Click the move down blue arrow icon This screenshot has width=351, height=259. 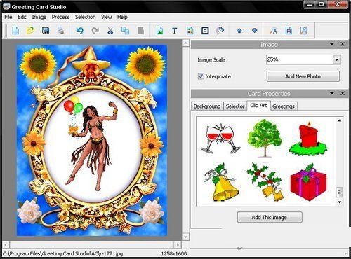255,31
